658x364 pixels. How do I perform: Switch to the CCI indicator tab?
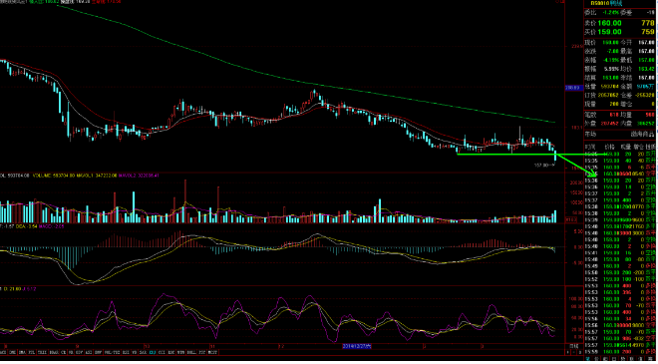[x=162, y=352]
